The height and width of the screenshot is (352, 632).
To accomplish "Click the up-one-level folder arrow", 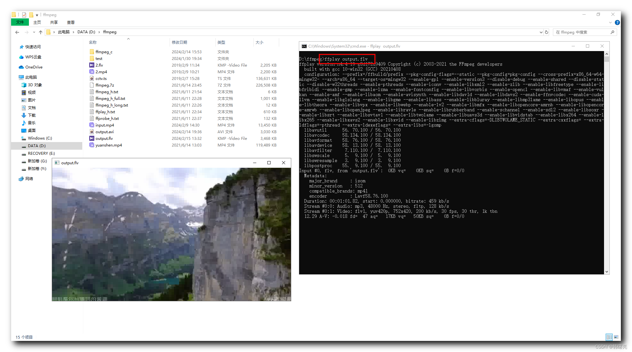I will pos(41,32).
